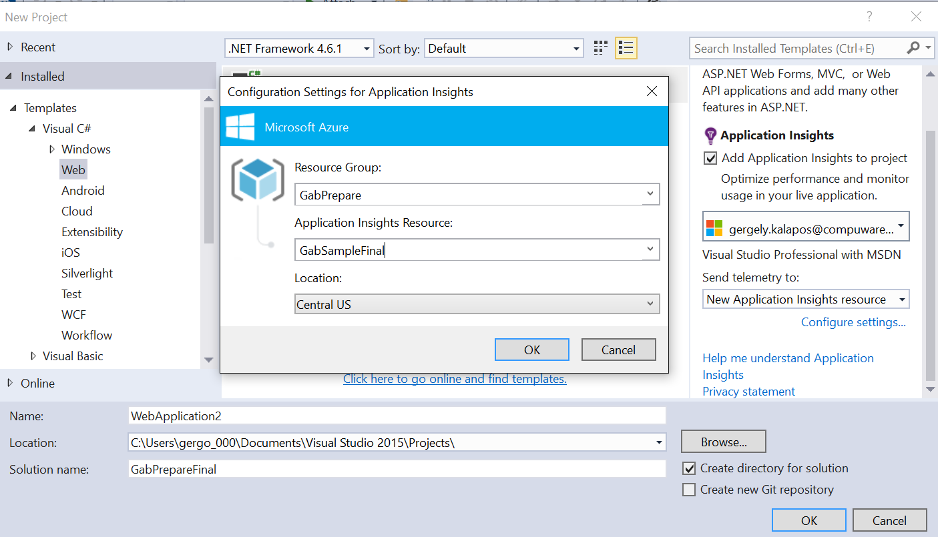Expand the Windows tree node
This screenshot has width=938, height=537.
[x=51, y=149]
